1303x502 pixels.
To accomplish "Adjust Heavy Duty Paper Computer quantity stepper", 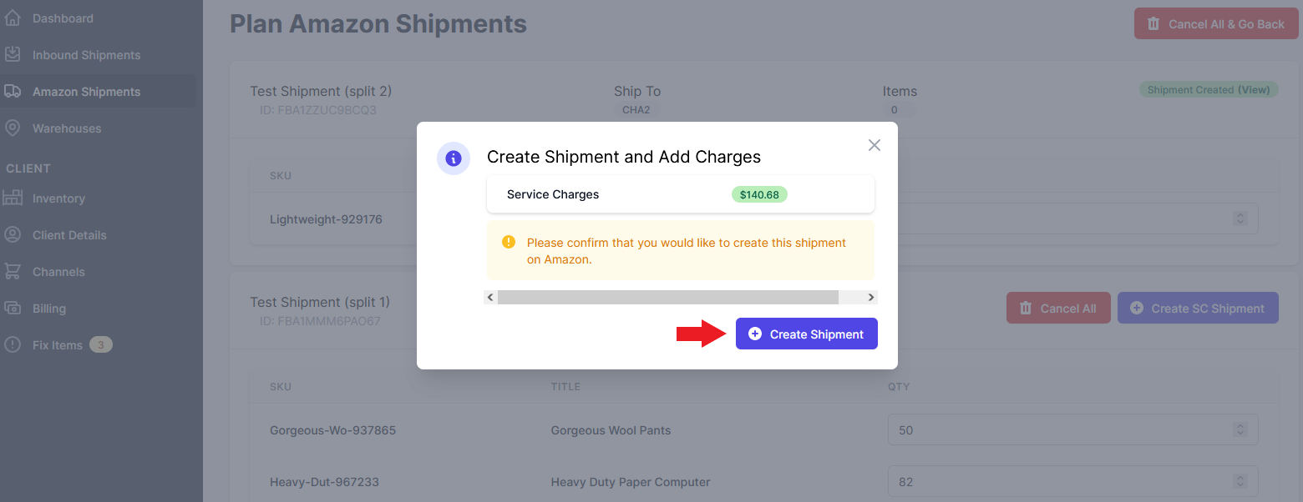I will (1240, 482).
